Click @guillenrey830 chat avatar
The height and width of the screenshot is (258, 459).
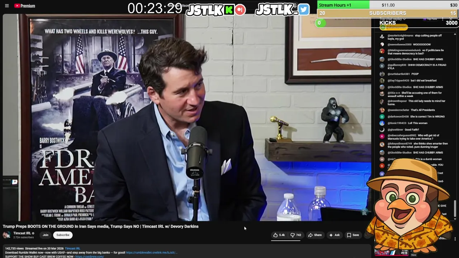click(382, 66)
